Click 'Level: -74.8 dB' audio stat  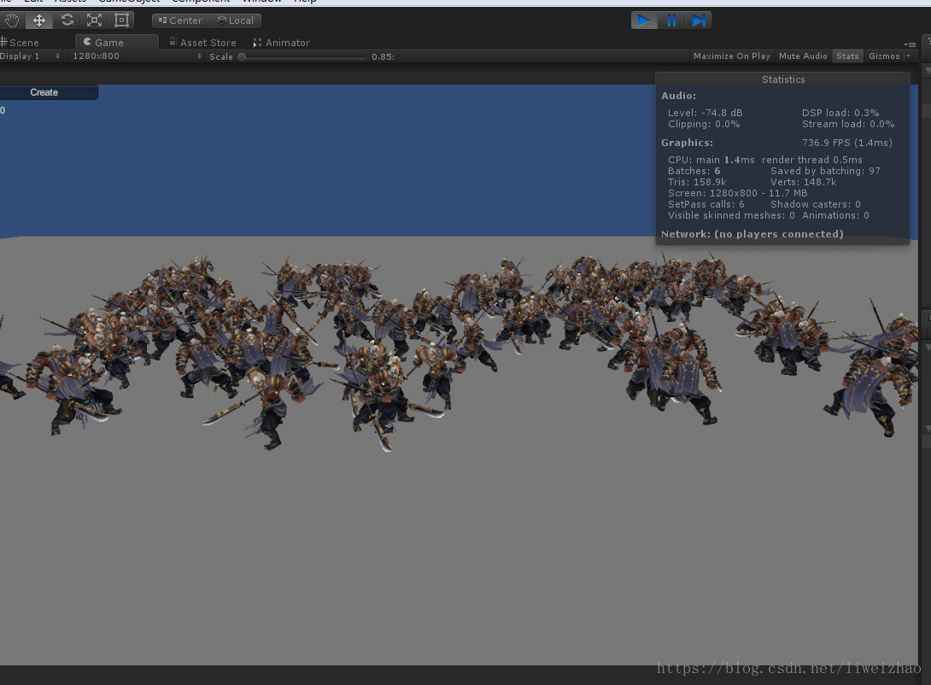click(x=705, y=113)
